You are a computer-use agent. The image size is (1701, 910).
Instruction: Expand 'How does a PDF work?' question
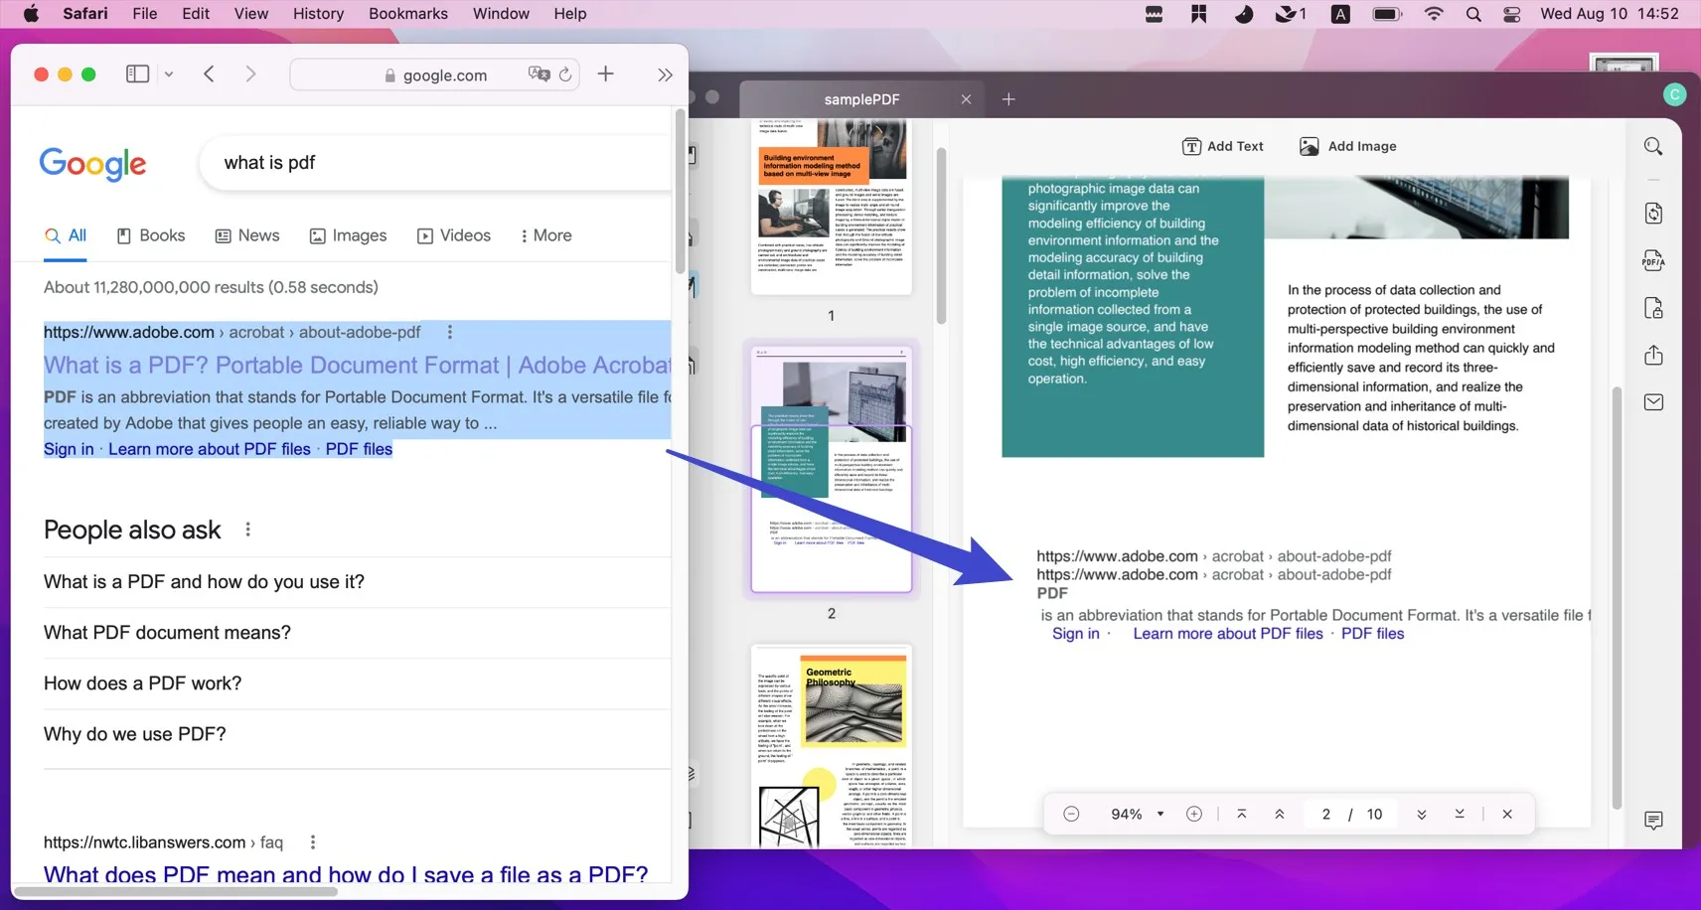tap(358, 683)
